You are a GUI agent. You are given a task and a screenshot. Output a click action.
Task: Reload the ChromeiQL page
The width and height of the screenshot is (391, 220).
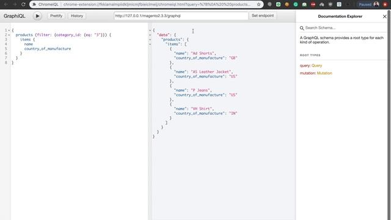[23, 4]
